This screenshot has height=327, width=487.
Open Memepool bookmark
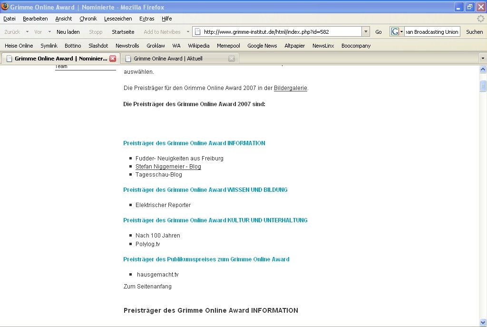229,46
